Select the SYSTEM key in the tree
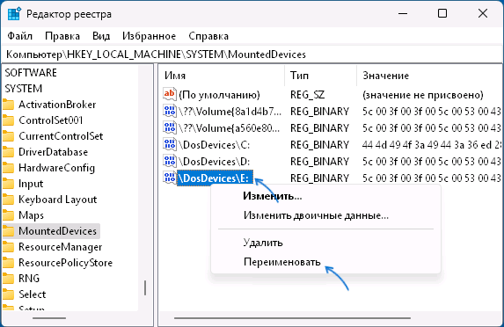Image resolution: width=504 pixels, height=327 pixels. [x=24, y=88]
